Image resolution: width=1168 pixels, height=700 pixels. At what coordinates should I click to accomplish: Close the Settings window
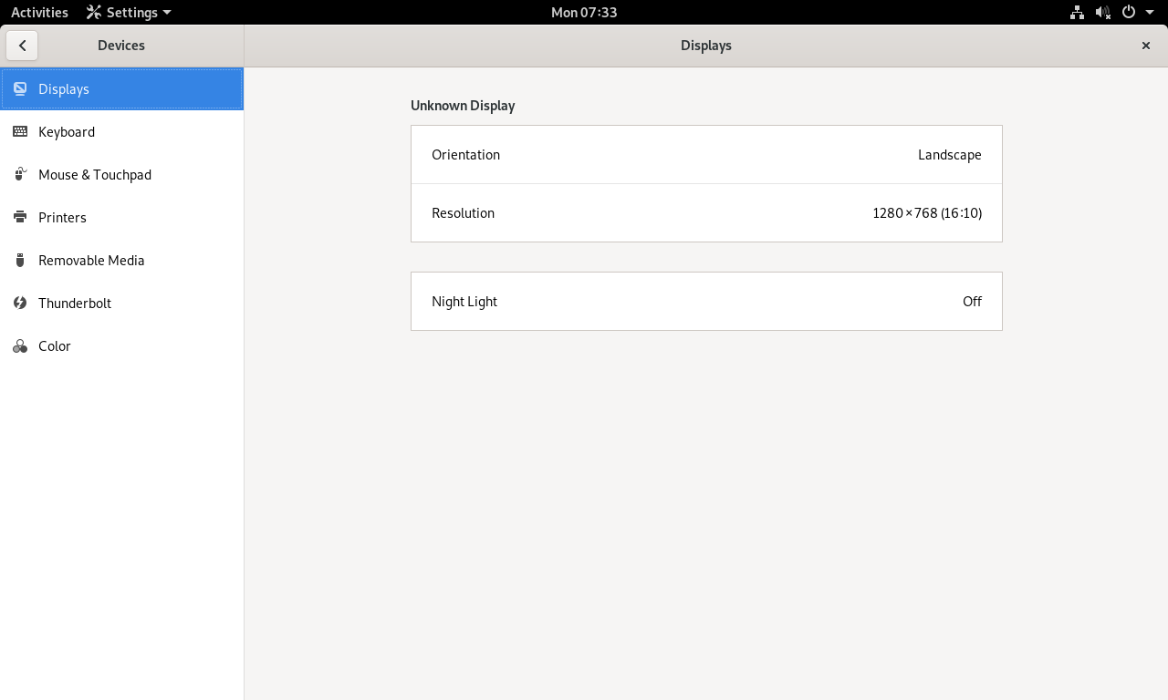tap(1145, 46)
